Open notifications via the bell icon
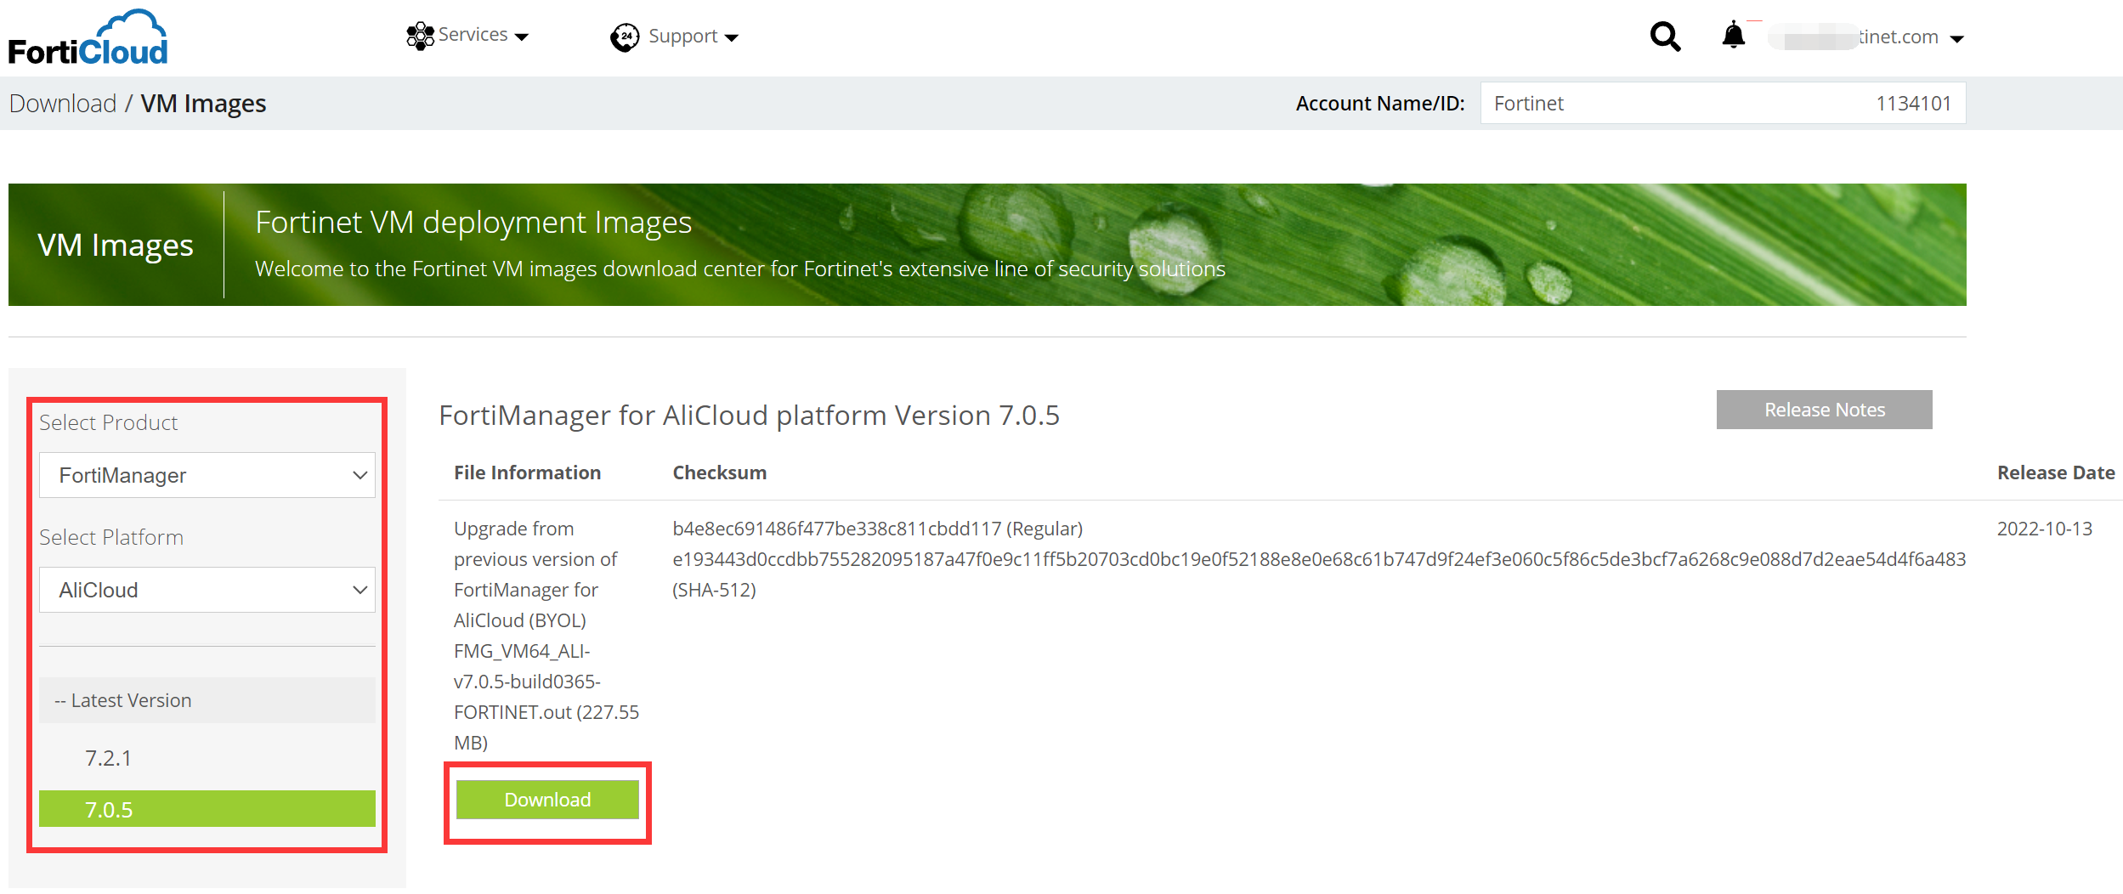 (x=1733, y=36)
